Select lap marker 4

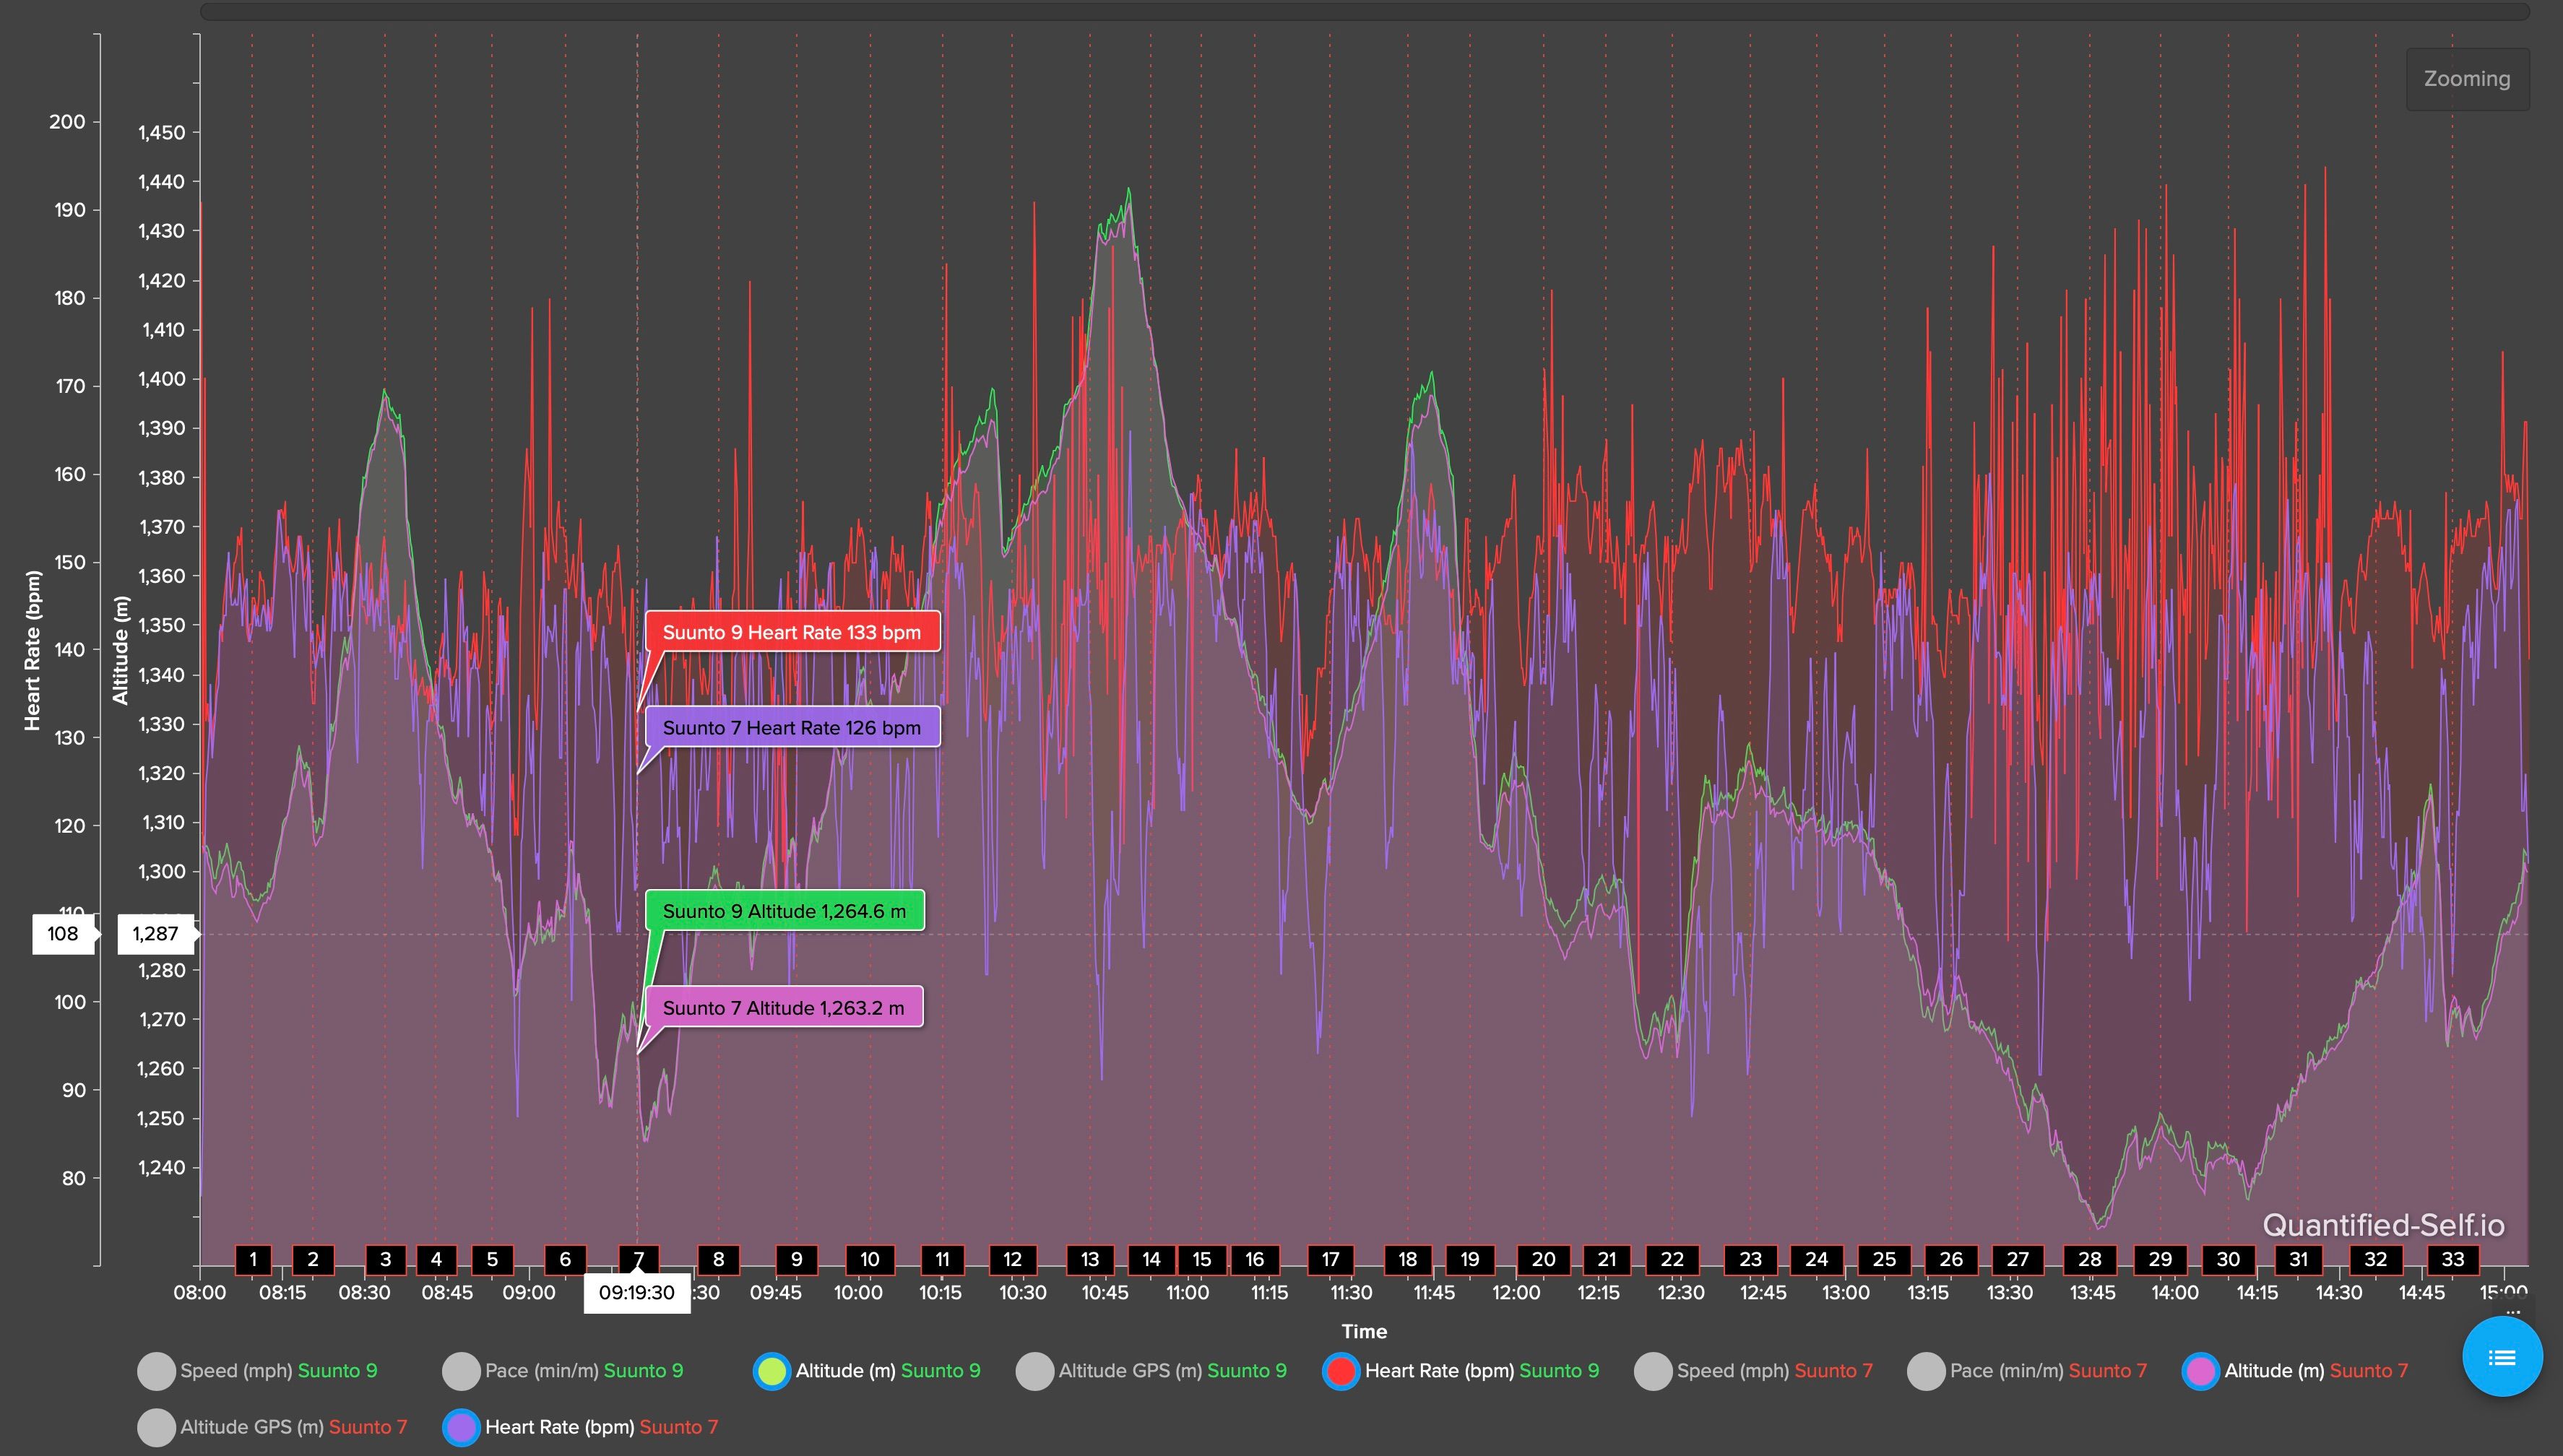coord(436,1260)
